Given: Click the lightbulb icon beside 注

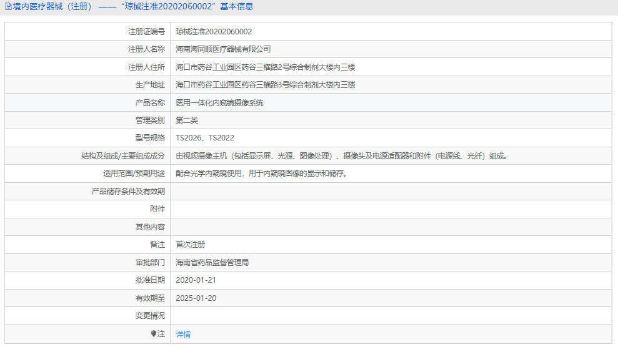Looking at the screenshot, I should pos(154,334).
